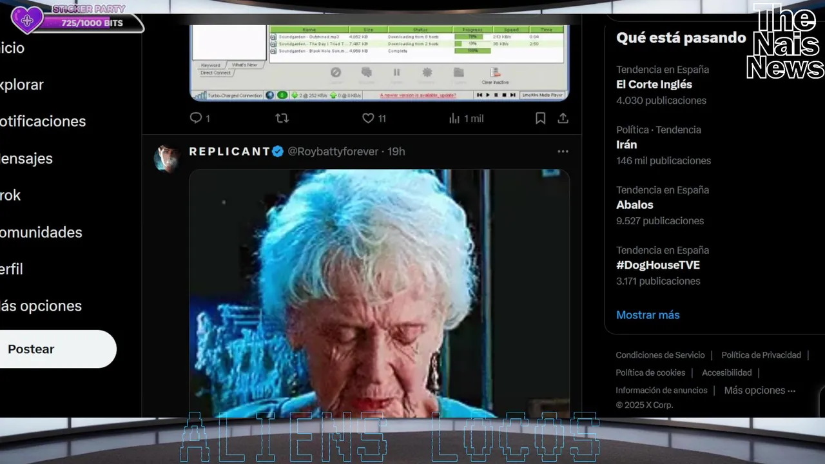
Task: Click the '© 2025 X Corp.' text
Action: coord(644,405)
